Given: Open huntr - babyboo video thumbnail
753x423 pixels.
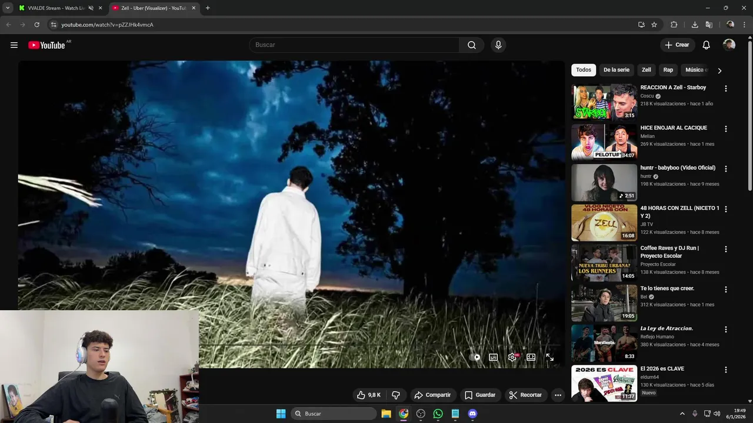Looking at the screenshot, I should click(604, 182).
